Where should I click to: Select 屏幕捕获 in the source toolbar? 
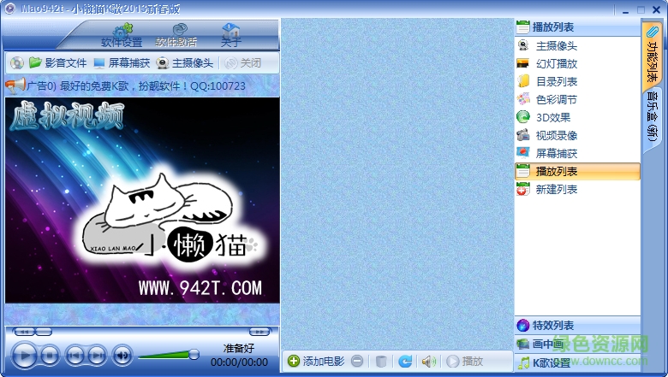click(x=122, y=63)
